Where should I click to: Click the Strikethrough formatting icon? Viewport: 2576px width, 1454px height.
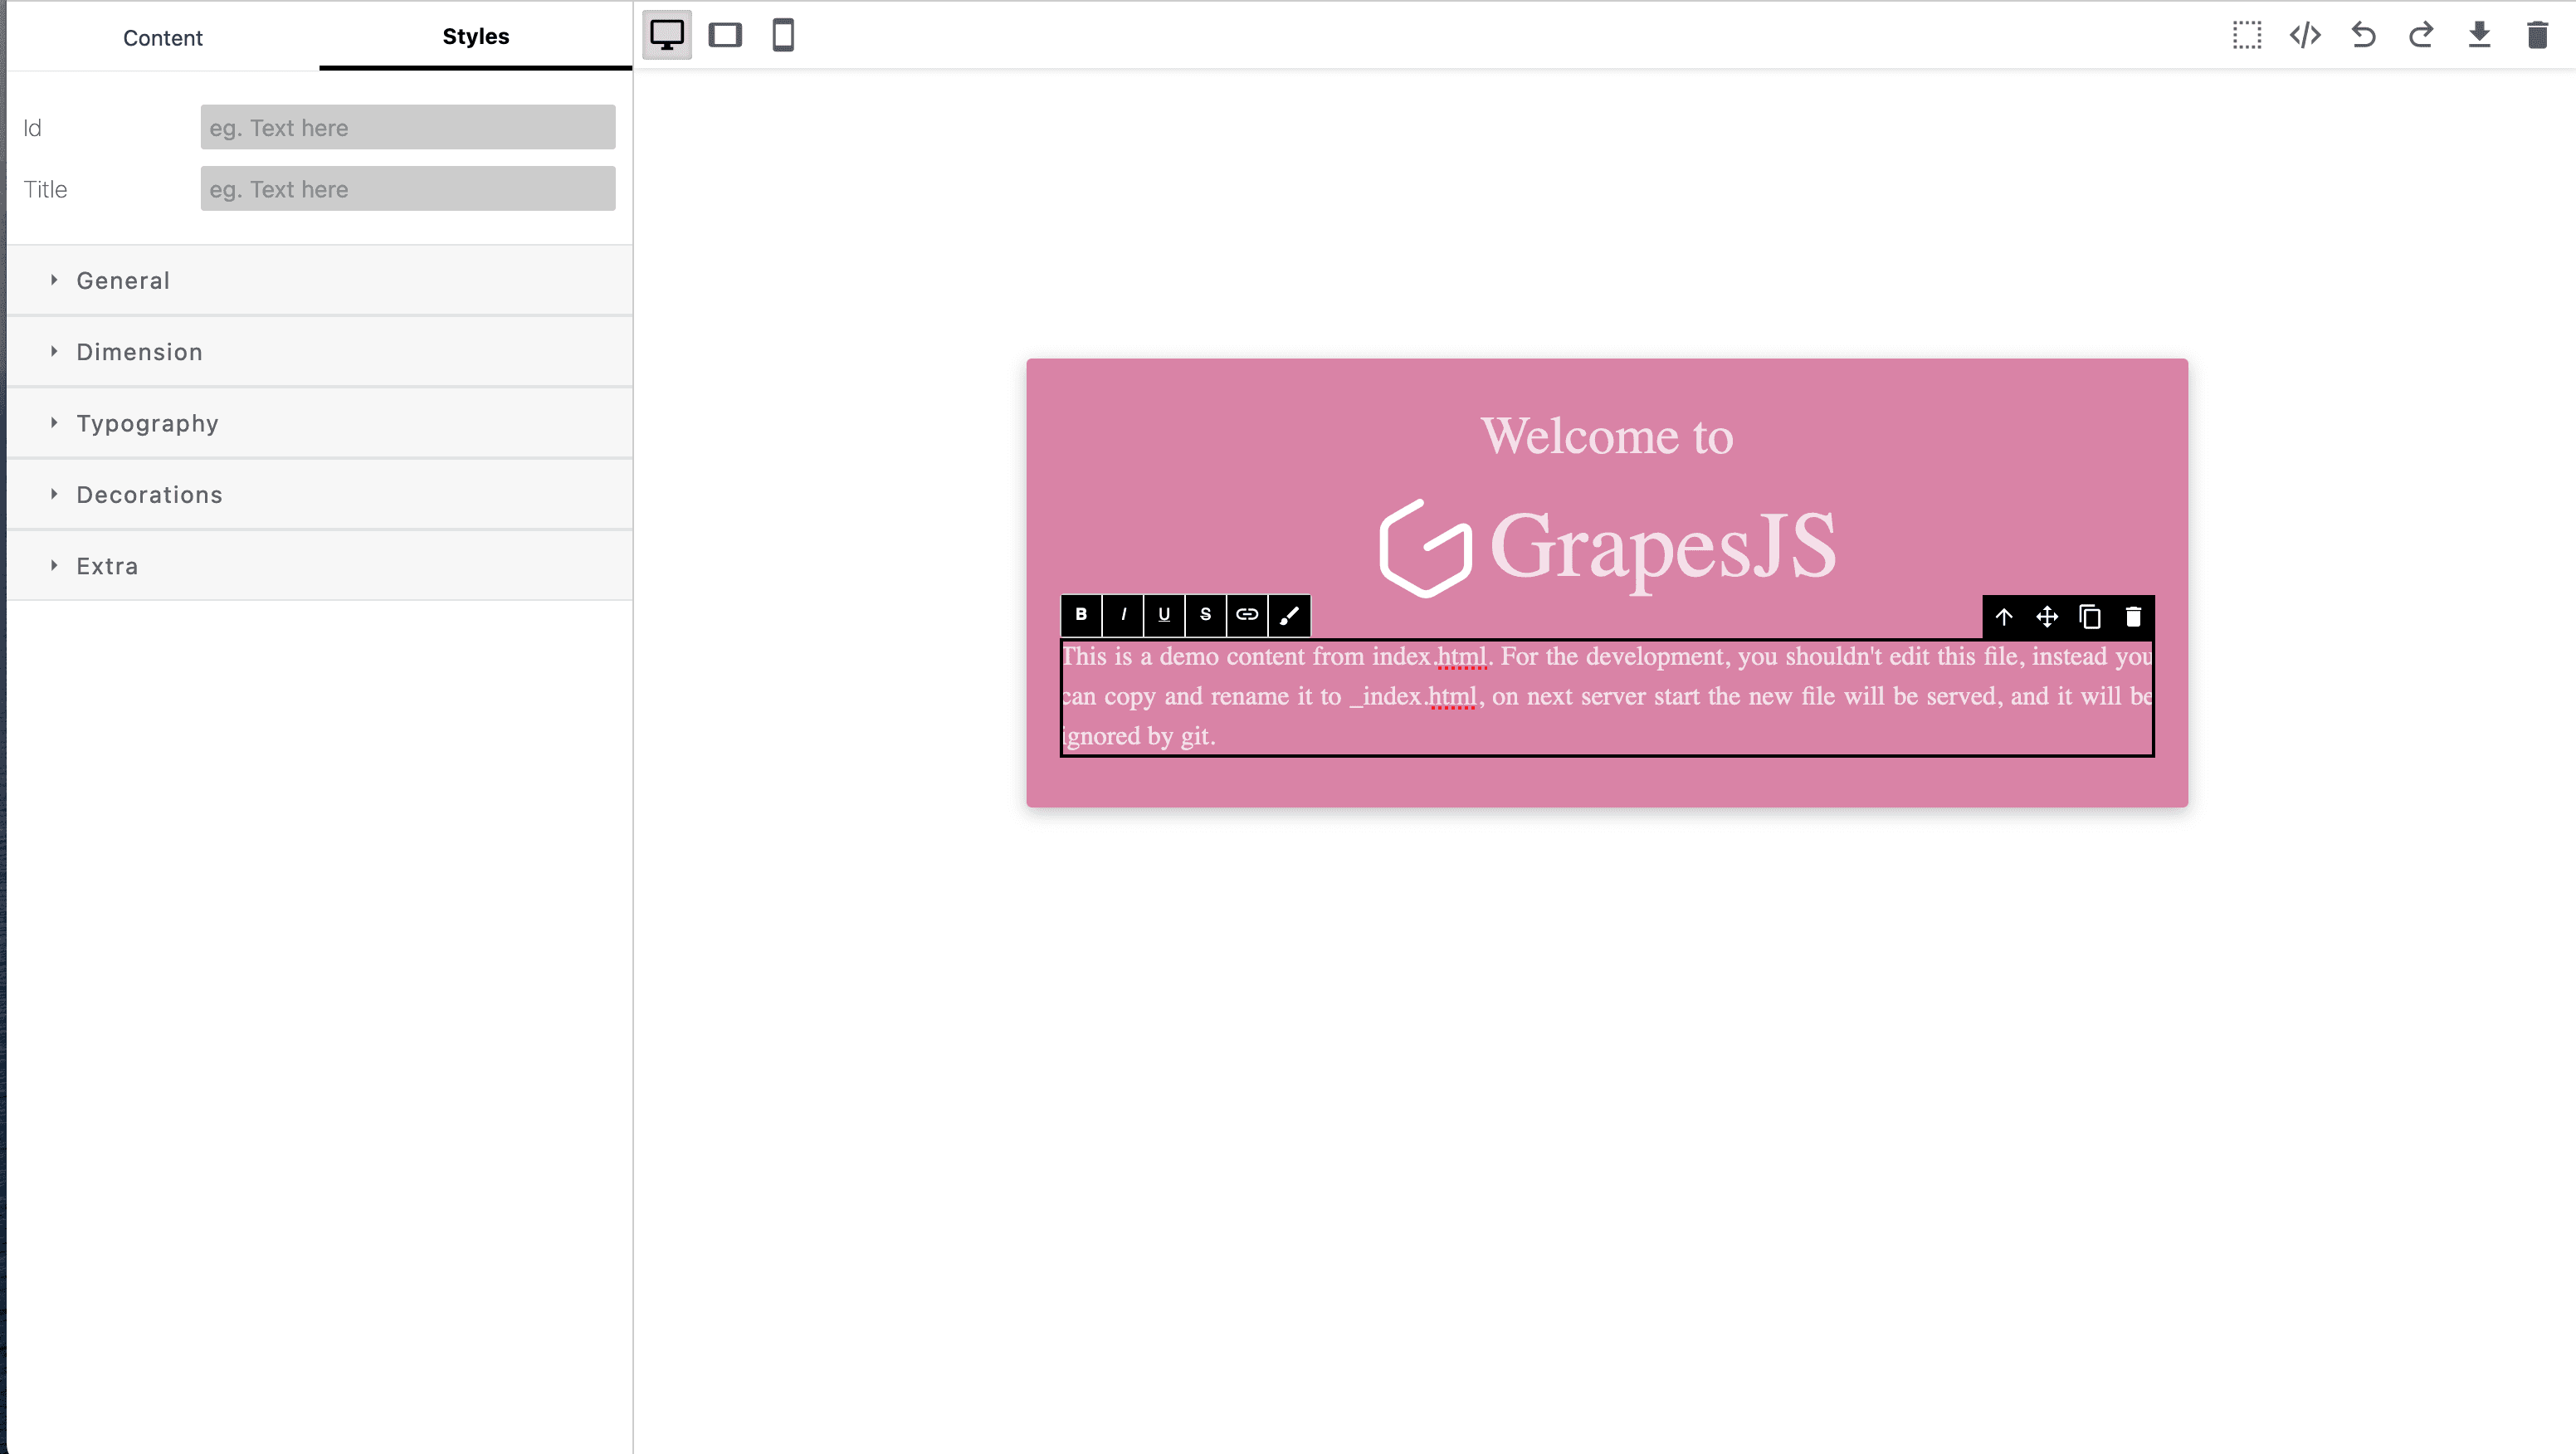[x=1207, y=614]
